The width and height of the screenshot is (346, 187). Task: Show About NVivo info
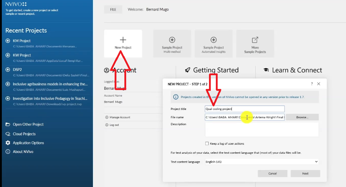[23, 152]
